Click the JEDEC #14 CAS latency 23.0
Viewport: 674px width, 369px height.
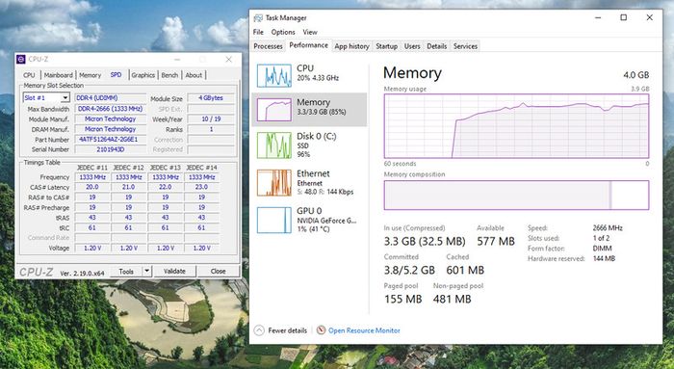tap(201, 187)
